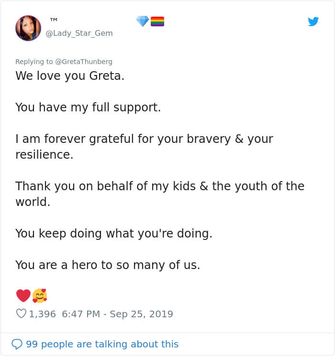Open '99 people are talking about this'
Viewport: 335px width, 356px height.
point(102,344)
